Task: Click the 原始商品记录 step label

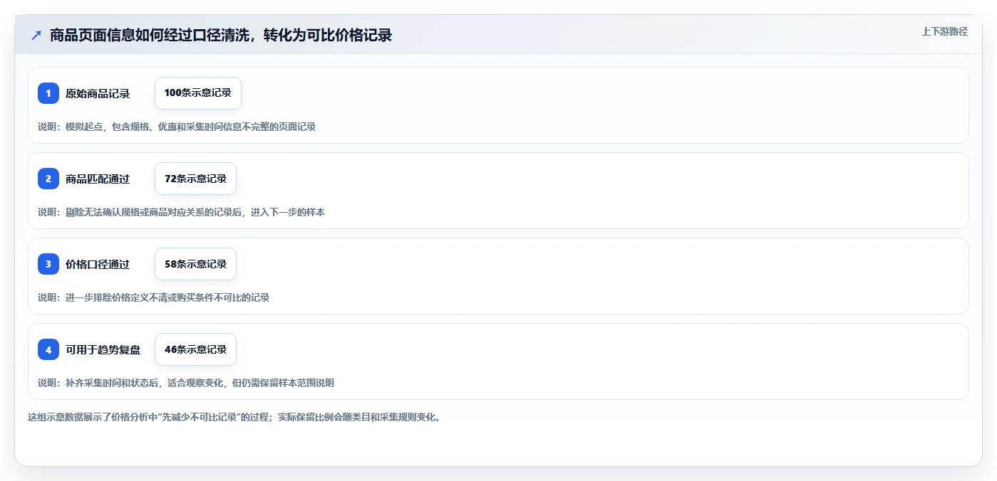Action: click(98, 93)
